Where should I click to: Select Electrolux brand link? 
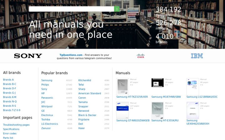coord(47,115)
